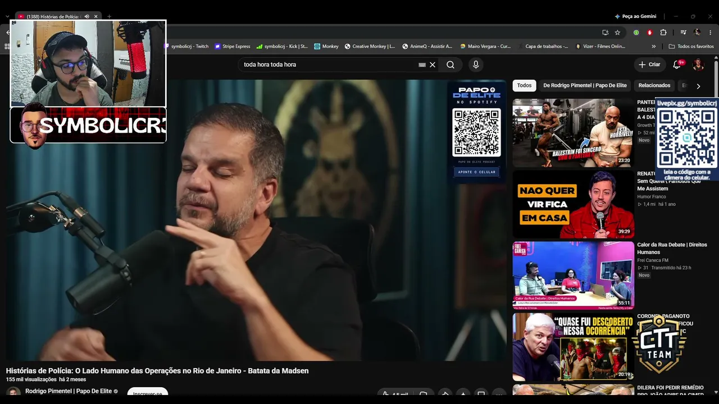
Task: Click the DILERA FOI PEDIR REMÉDIO video title
Action: coord(670,391)
